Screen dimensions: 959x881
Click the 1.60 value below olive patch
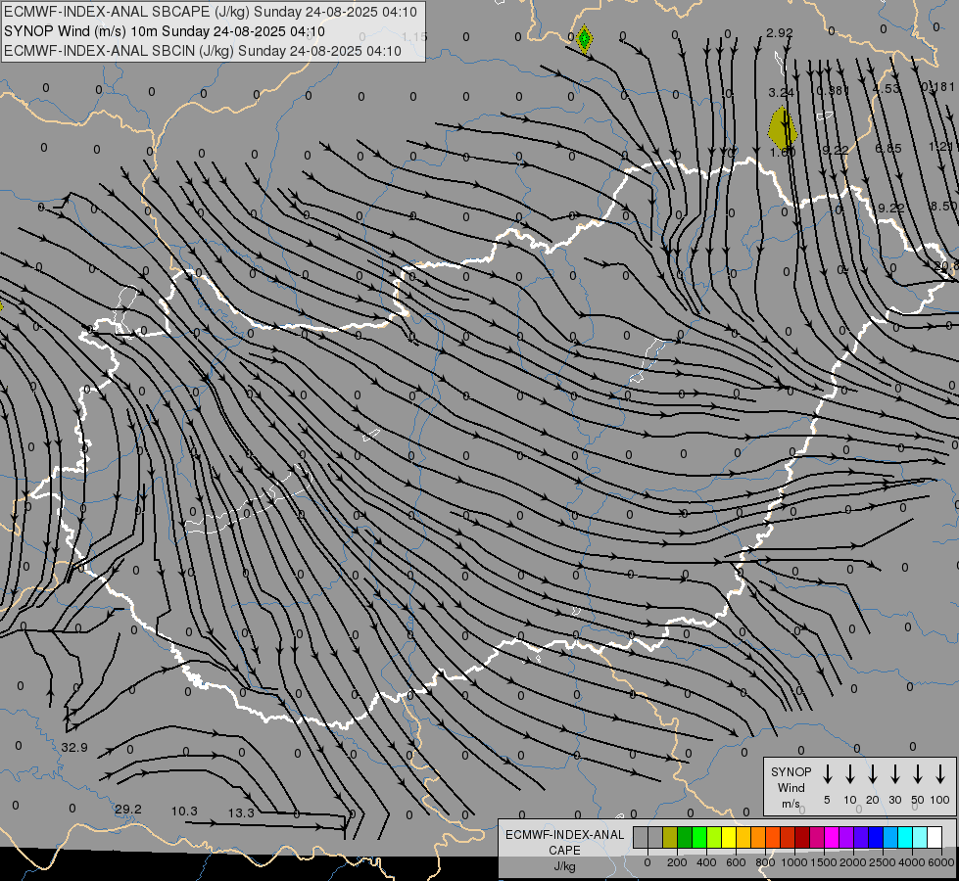point(783,152)
